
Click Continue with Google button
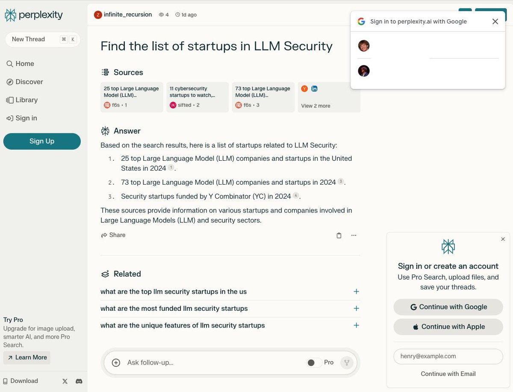[x=448, y=307]
